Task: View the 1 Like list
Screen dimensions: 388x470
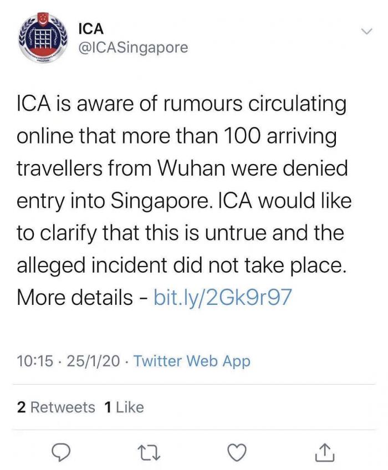Action: click(124, 407)
